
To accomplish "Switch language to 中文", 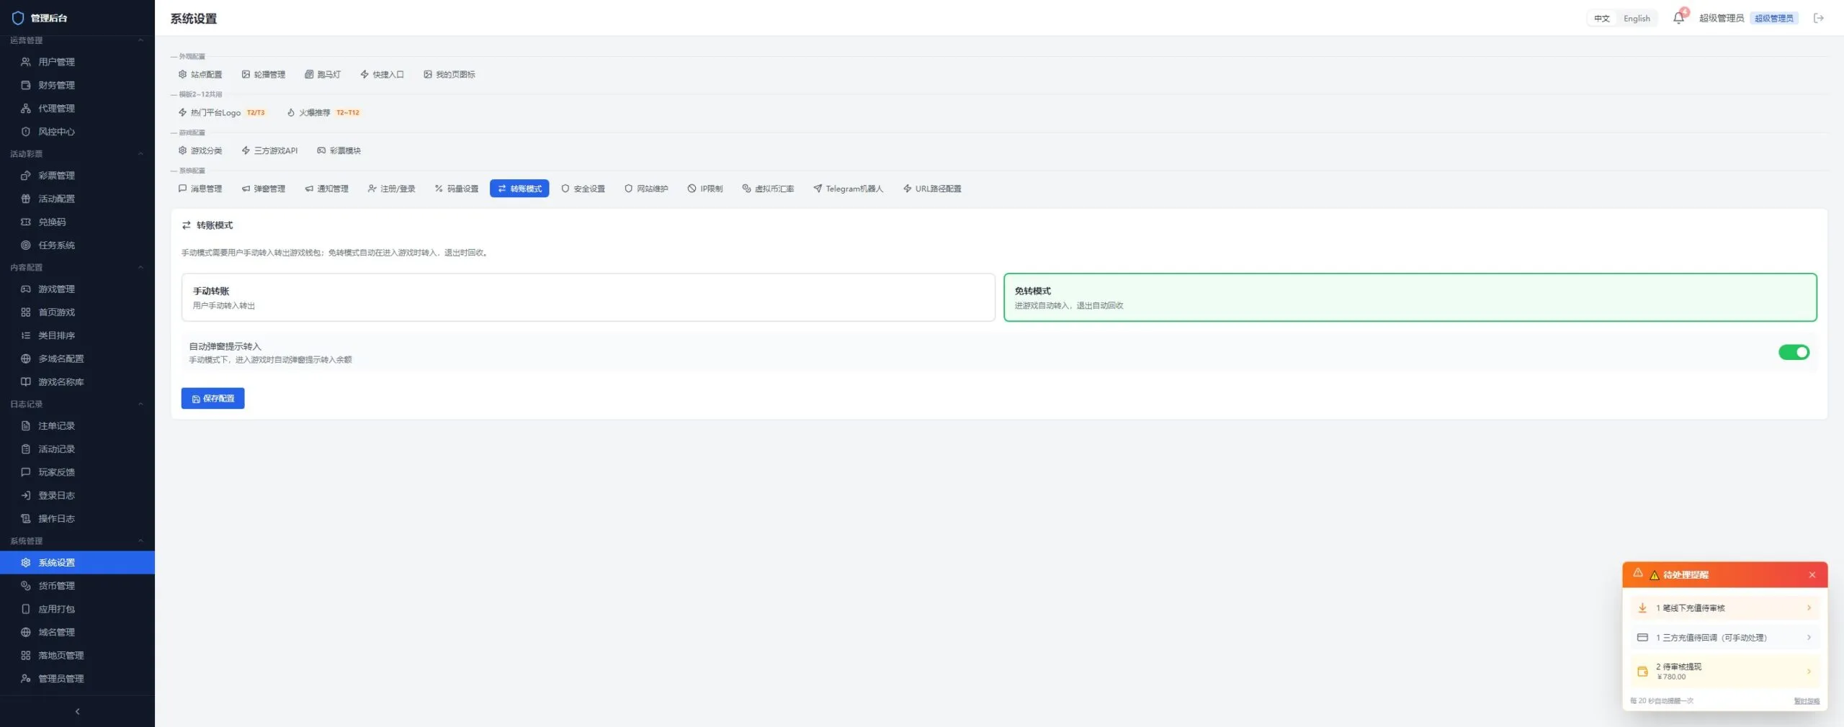I will coord(1601,19).
